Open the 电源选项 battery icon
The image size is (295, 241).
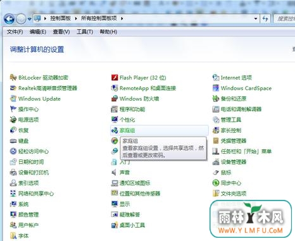click(x=13, y=120)
